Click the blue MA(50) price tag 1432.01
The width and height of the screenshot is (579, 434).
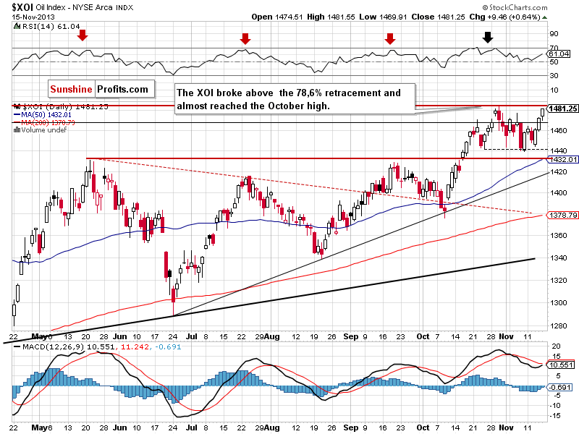point(562,159)
